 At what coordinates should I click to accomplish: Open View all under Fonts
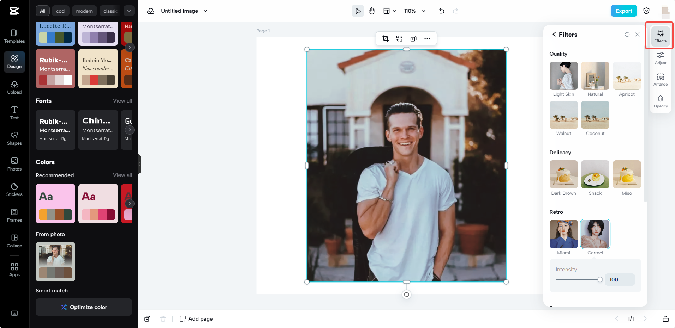(122, 101)
